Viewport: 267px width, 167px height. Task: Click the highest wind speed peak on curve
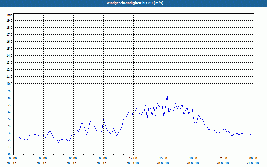[167, 94]
